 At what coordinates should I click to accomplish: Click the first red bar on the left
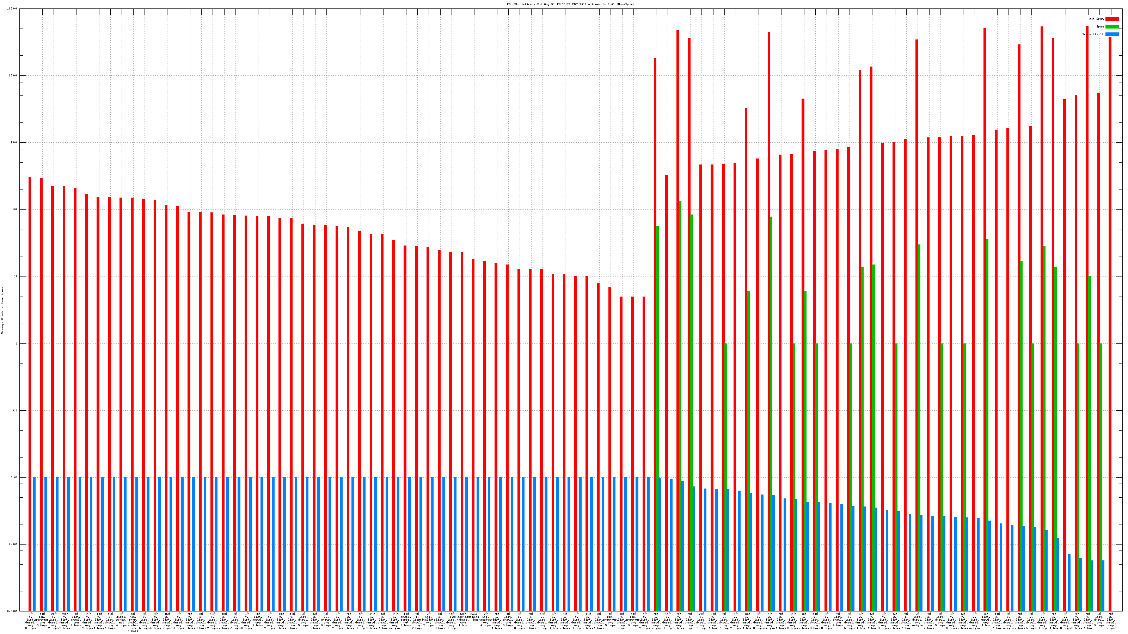point(30,394)
